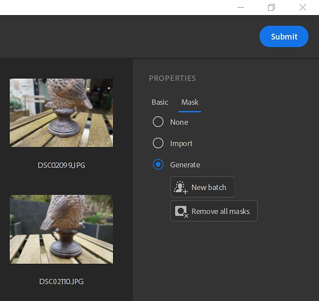This screenshot has height=301, width=319.
Task: Select the DSC02099.JPG thumbnail
Action: click(62, 113)
